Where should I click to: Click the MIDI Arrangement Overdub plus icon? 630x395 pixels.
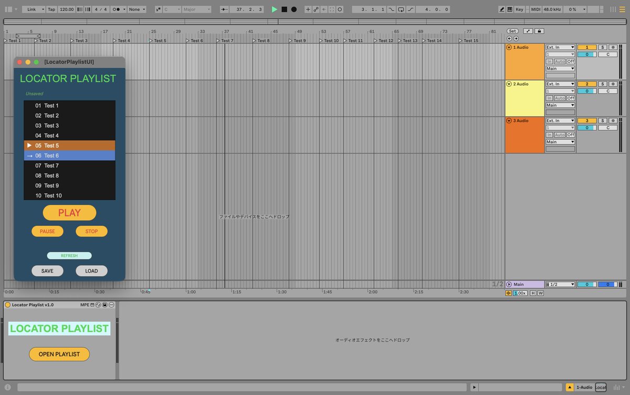pos(308,9)
